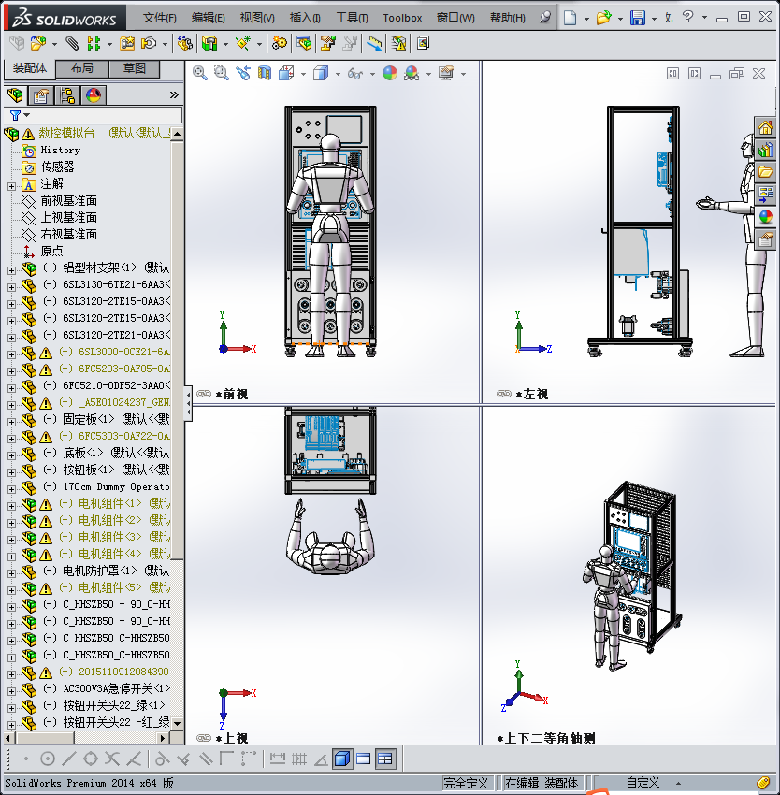Click the panel collapse handle beside tree
The height and width of the screenshot is (795, 780).
[x=188, y=403]
